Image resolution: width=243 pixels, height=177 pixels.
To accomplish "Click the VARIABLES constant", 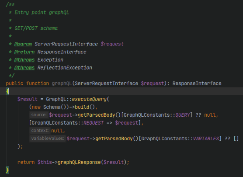I will pyautogui.click(x=206, y=139).
